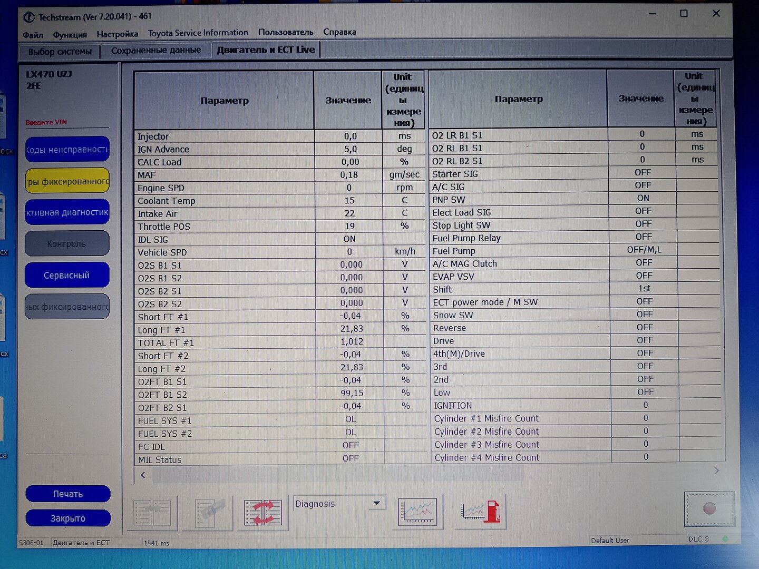
Task: Switch to the Выбор системы tab
Action: tap(60, 52)
